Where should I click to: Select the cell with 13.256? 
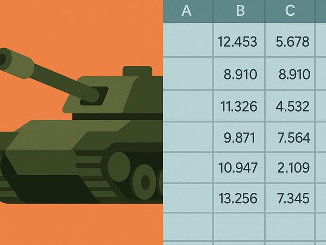239,198
